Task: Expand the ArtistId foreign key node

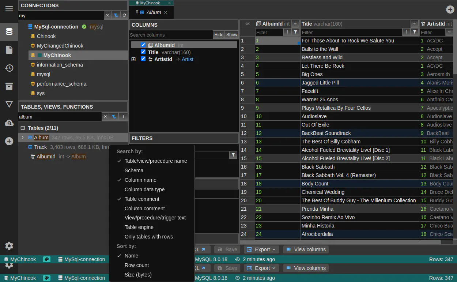Action: coord(133,59)
